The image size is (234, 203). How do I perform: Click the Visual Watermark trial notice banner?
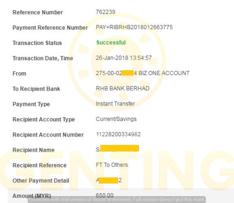pyautogui.click(x=117, y=199)
